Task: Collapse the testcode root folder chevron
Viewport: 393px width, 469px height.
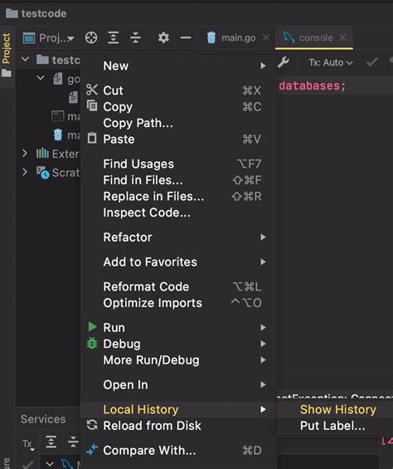Action: click(x=26, y=59)
